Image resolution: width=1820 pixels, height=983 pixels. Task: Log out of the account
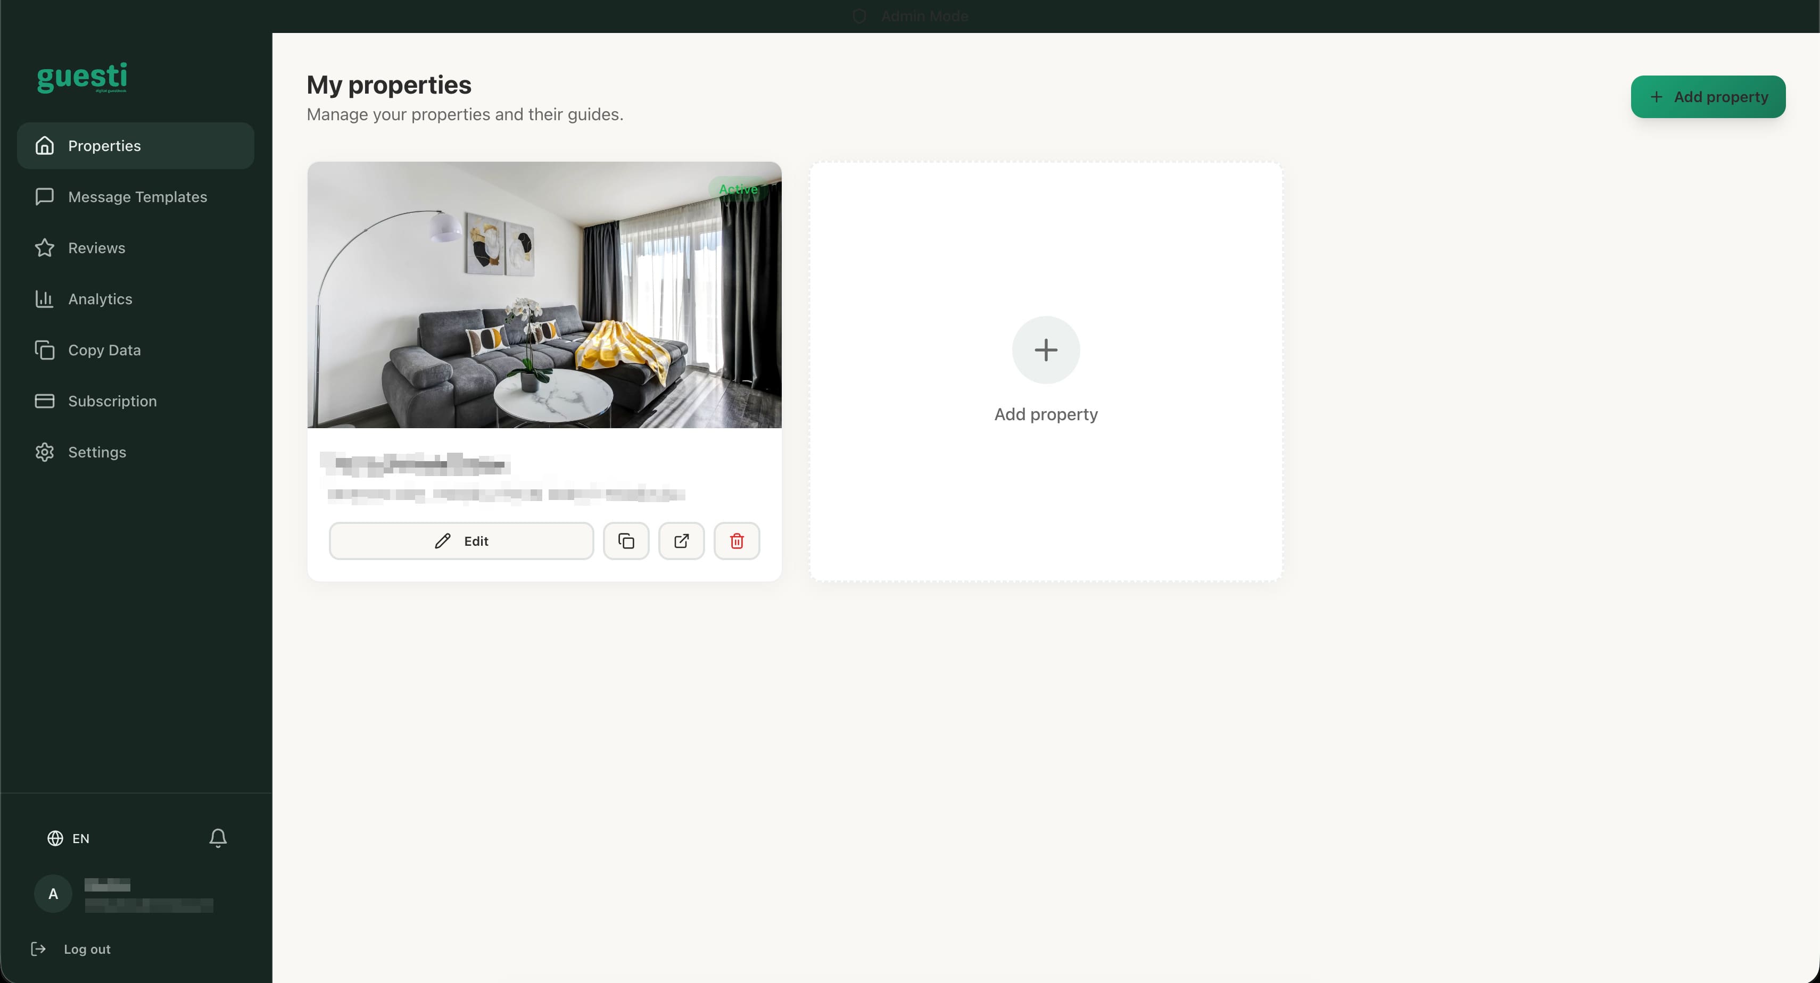[x=86, y=948]
